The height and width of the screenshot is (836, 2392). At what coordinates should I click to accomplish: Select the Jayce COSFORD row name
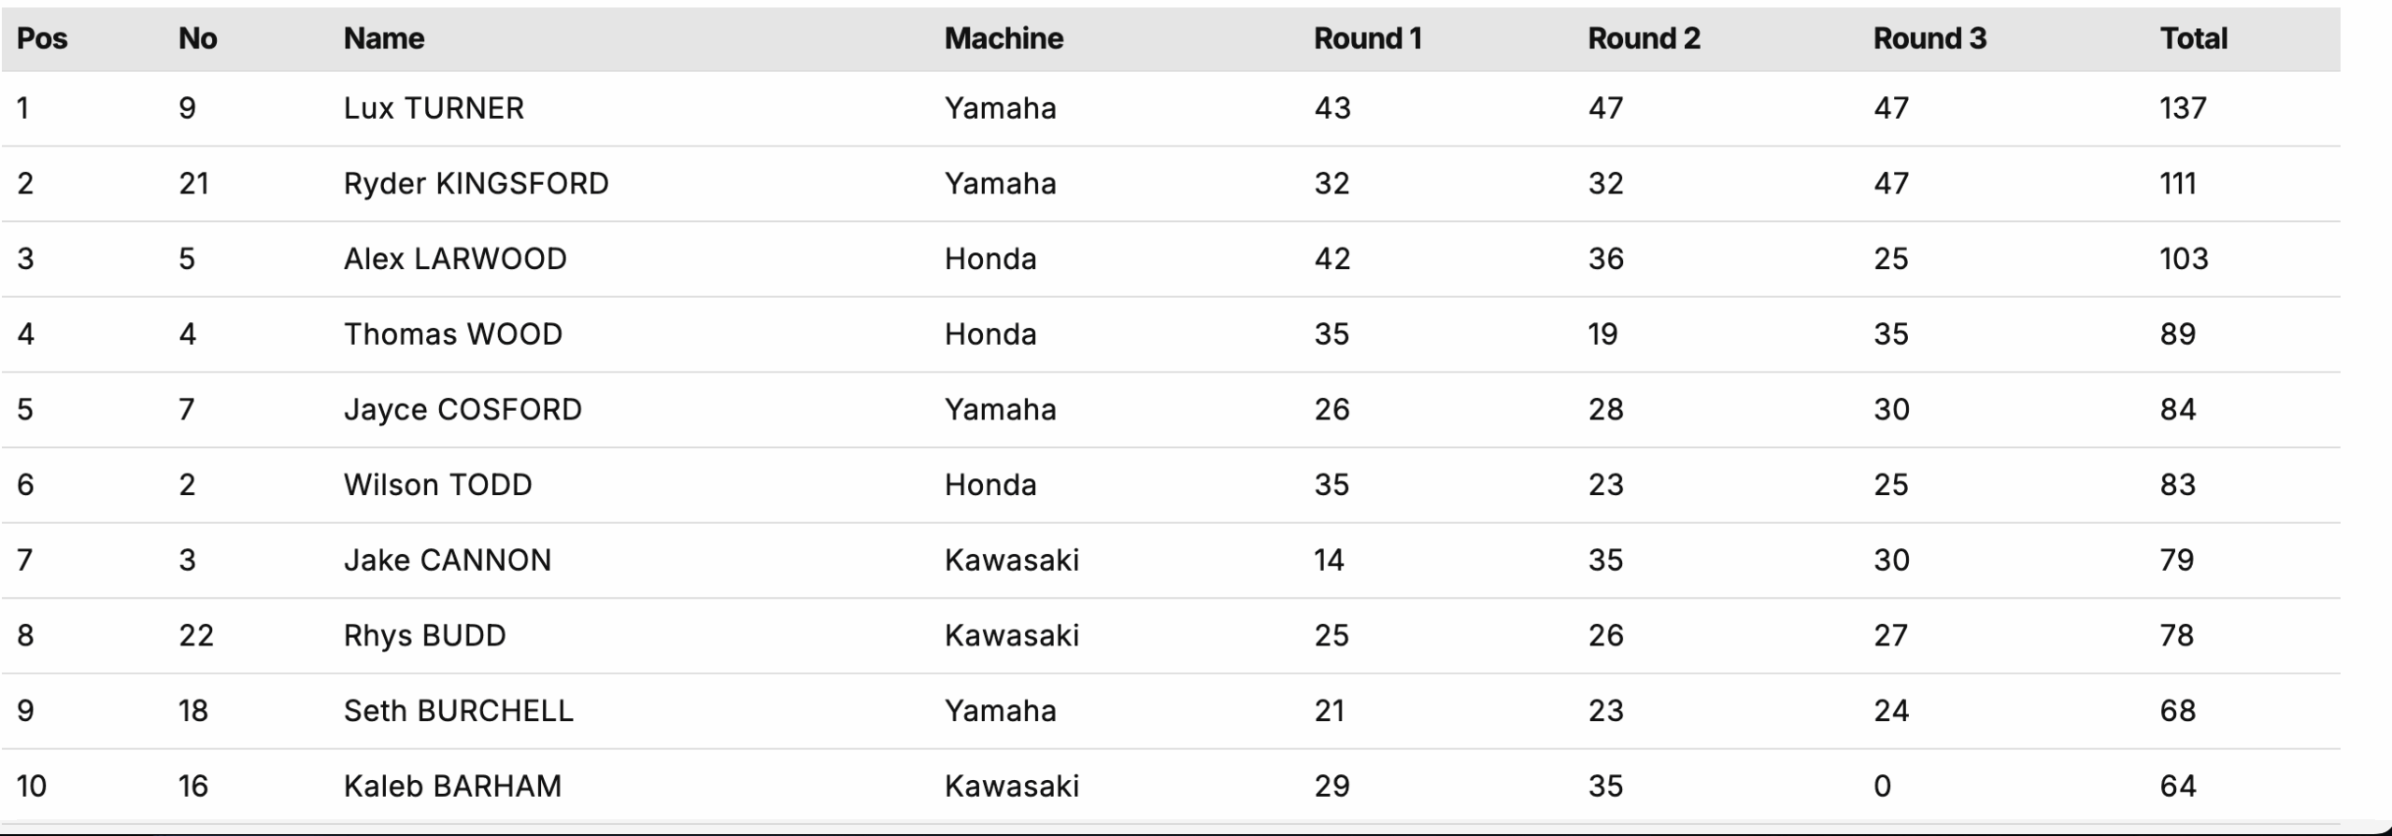(x=463, y=409)
